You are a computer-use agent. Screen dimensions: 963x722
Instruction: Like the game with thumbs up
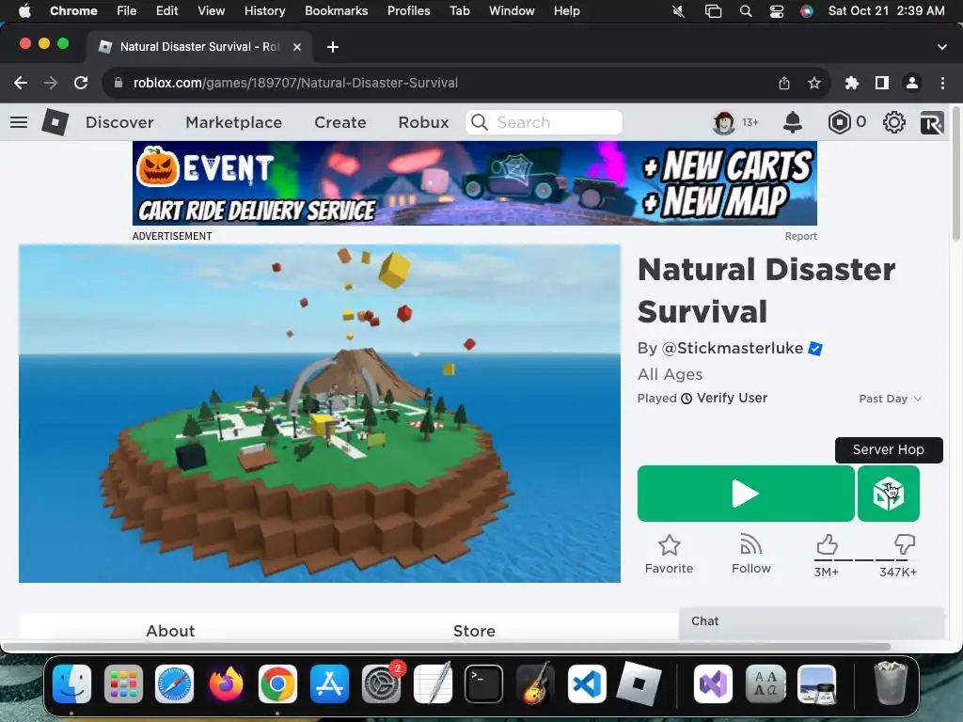point(827,544)
